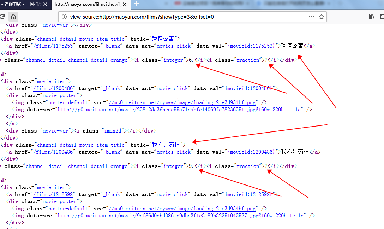384x229 pixels.
Task: Open /films/1175253 link in 爱情公寓 title anchor
Action: point(53,46)
